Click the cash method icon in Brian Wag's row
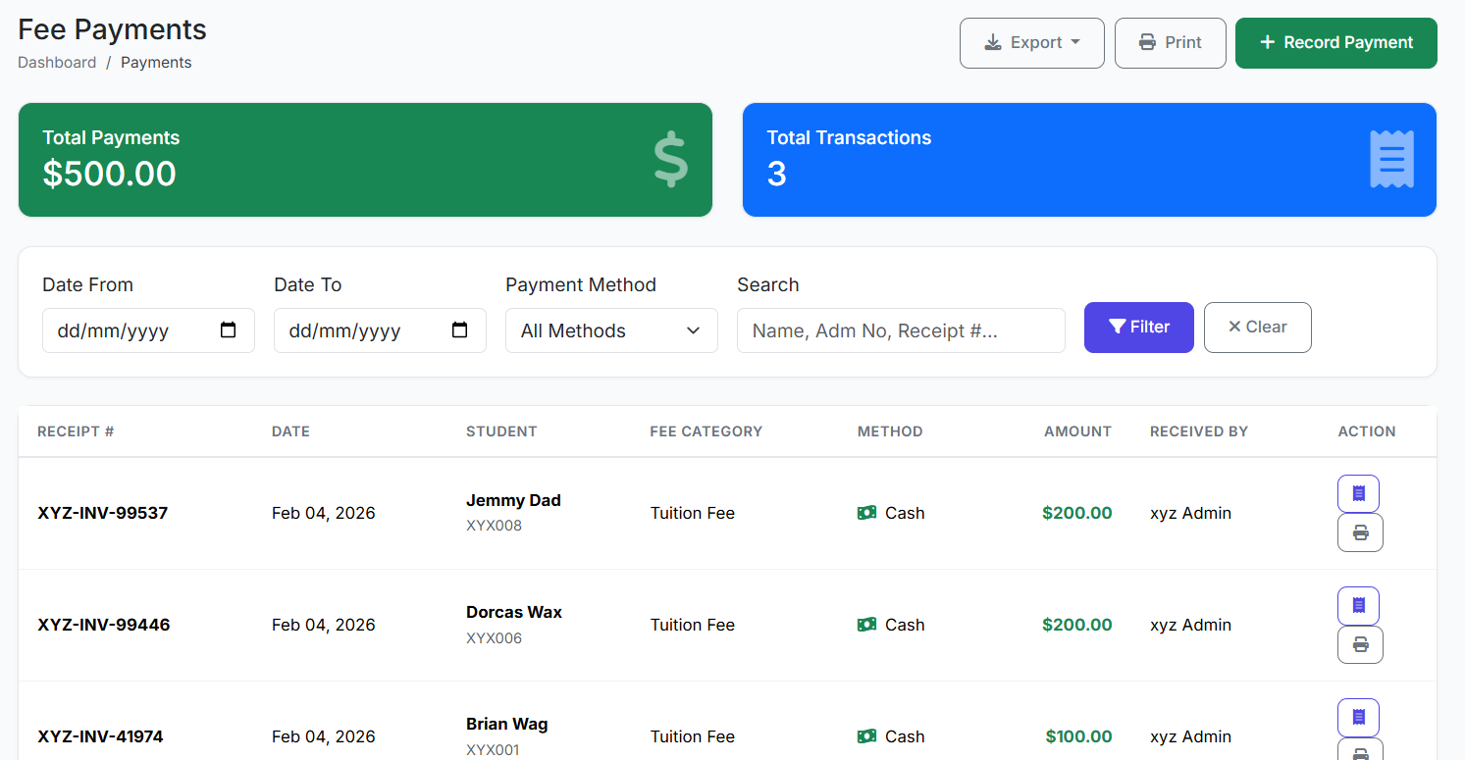This screenshot has width=1465, height=760. (866, 735)
